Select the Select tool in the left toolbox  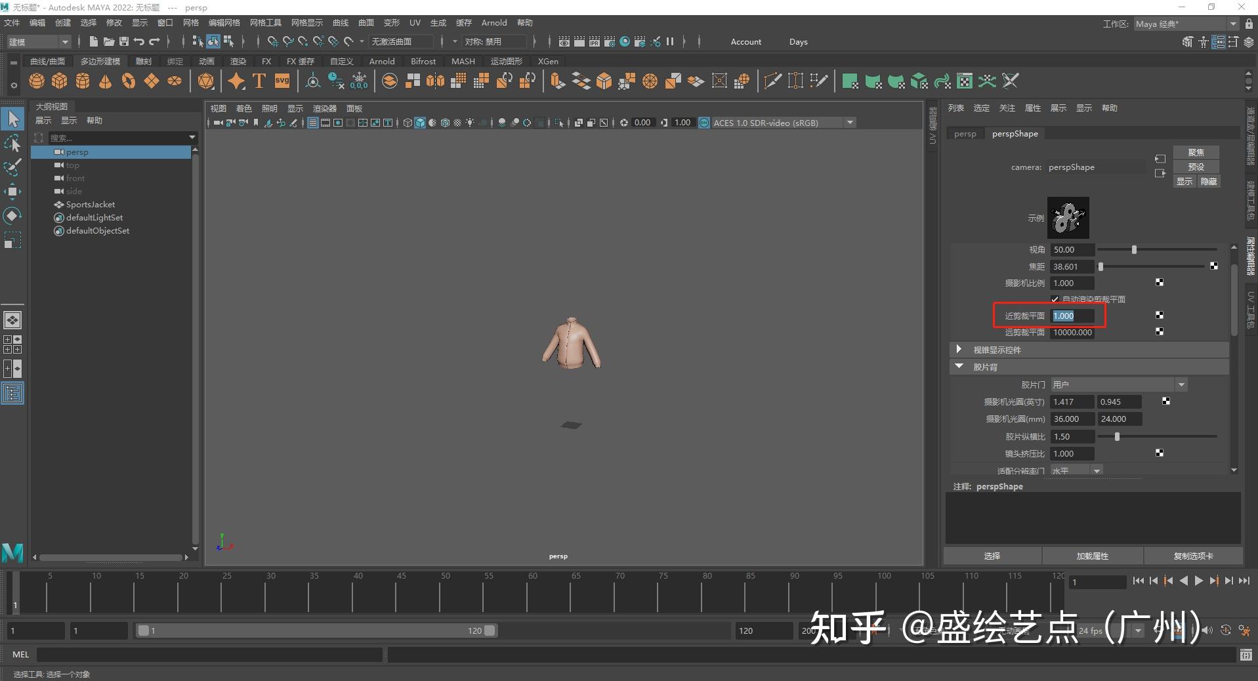point(12,119)
